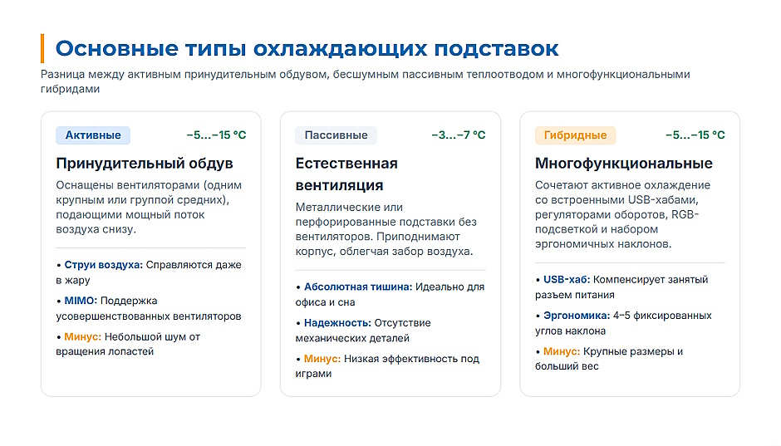781x446 pixels.
Task: Click the paragraph 'Оснащены вентиляторами'
Action: [149, 207]
